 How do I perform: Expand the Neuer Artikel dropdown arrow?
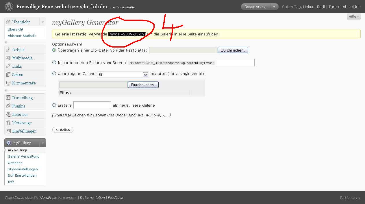point(274,7)
